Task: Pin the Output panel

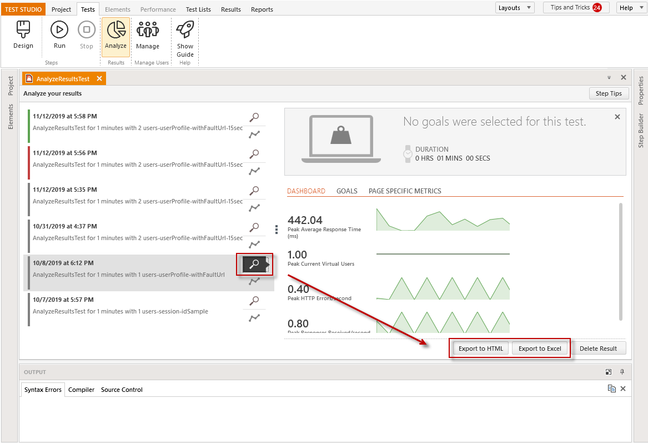Action: click(x=622, y=372)
